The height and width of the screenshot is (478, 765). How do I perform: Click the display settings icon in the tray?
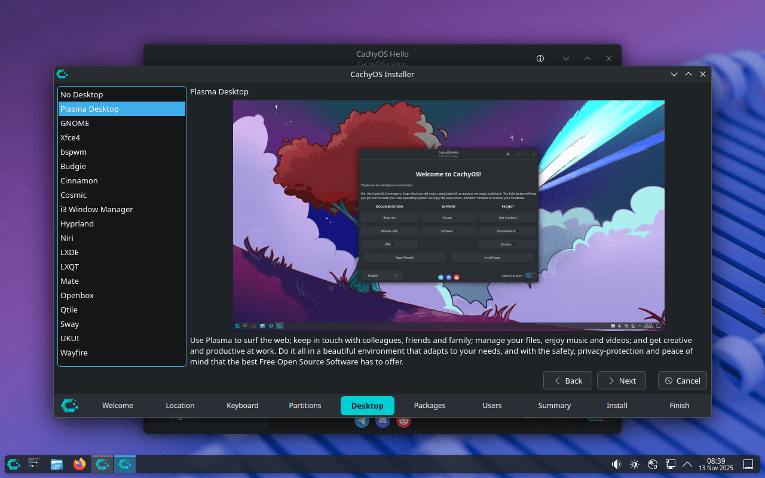click(670, 464)
